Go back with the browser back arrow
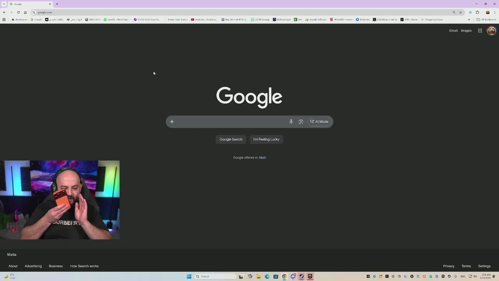 point(4,12)
